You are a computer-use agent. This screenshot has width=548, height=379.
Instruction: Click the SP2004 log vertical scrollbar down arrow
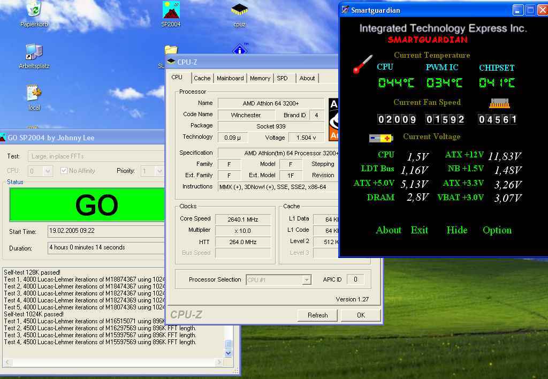point(228,353)
